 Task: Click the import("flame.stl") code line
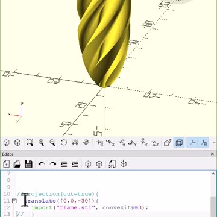click(90, 207)
